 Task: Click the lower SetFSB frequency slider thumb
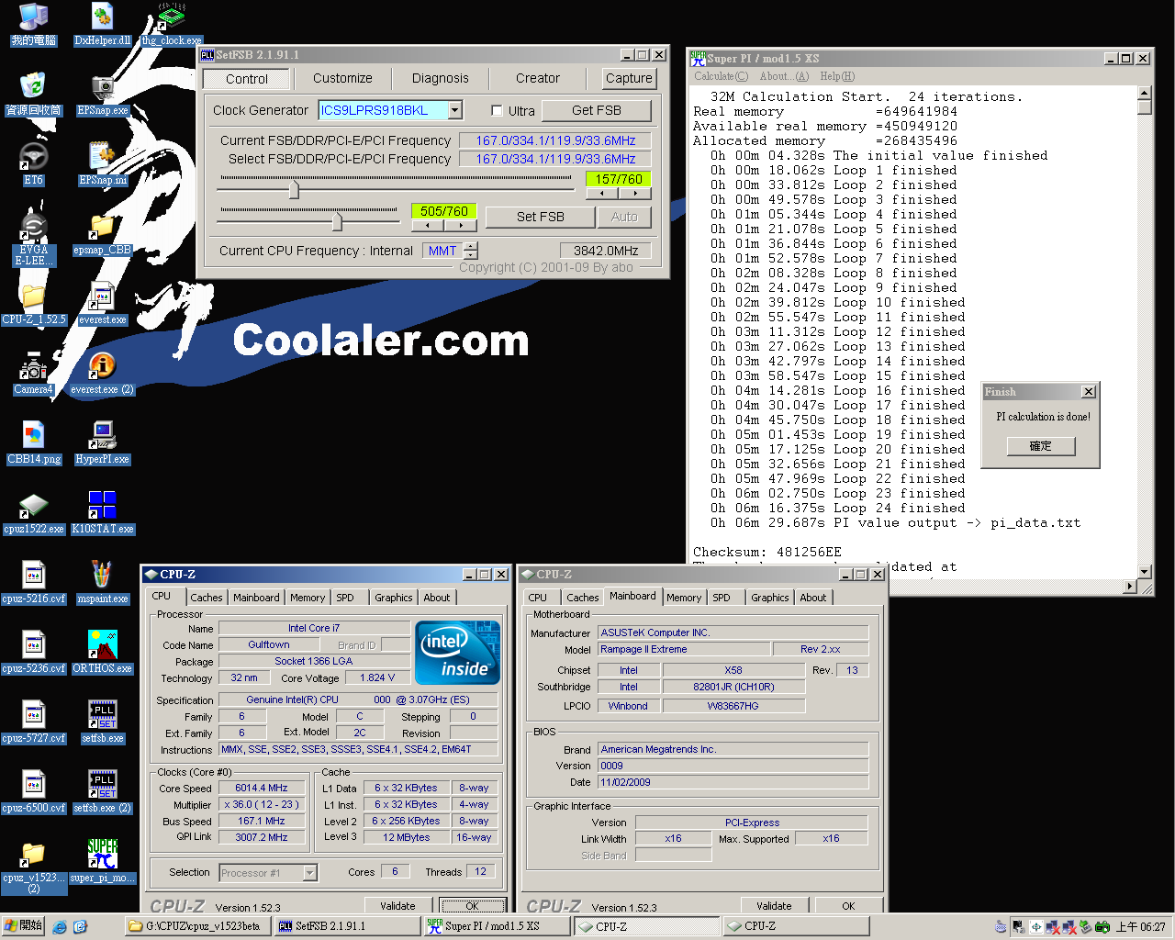(x=337, y=221)
